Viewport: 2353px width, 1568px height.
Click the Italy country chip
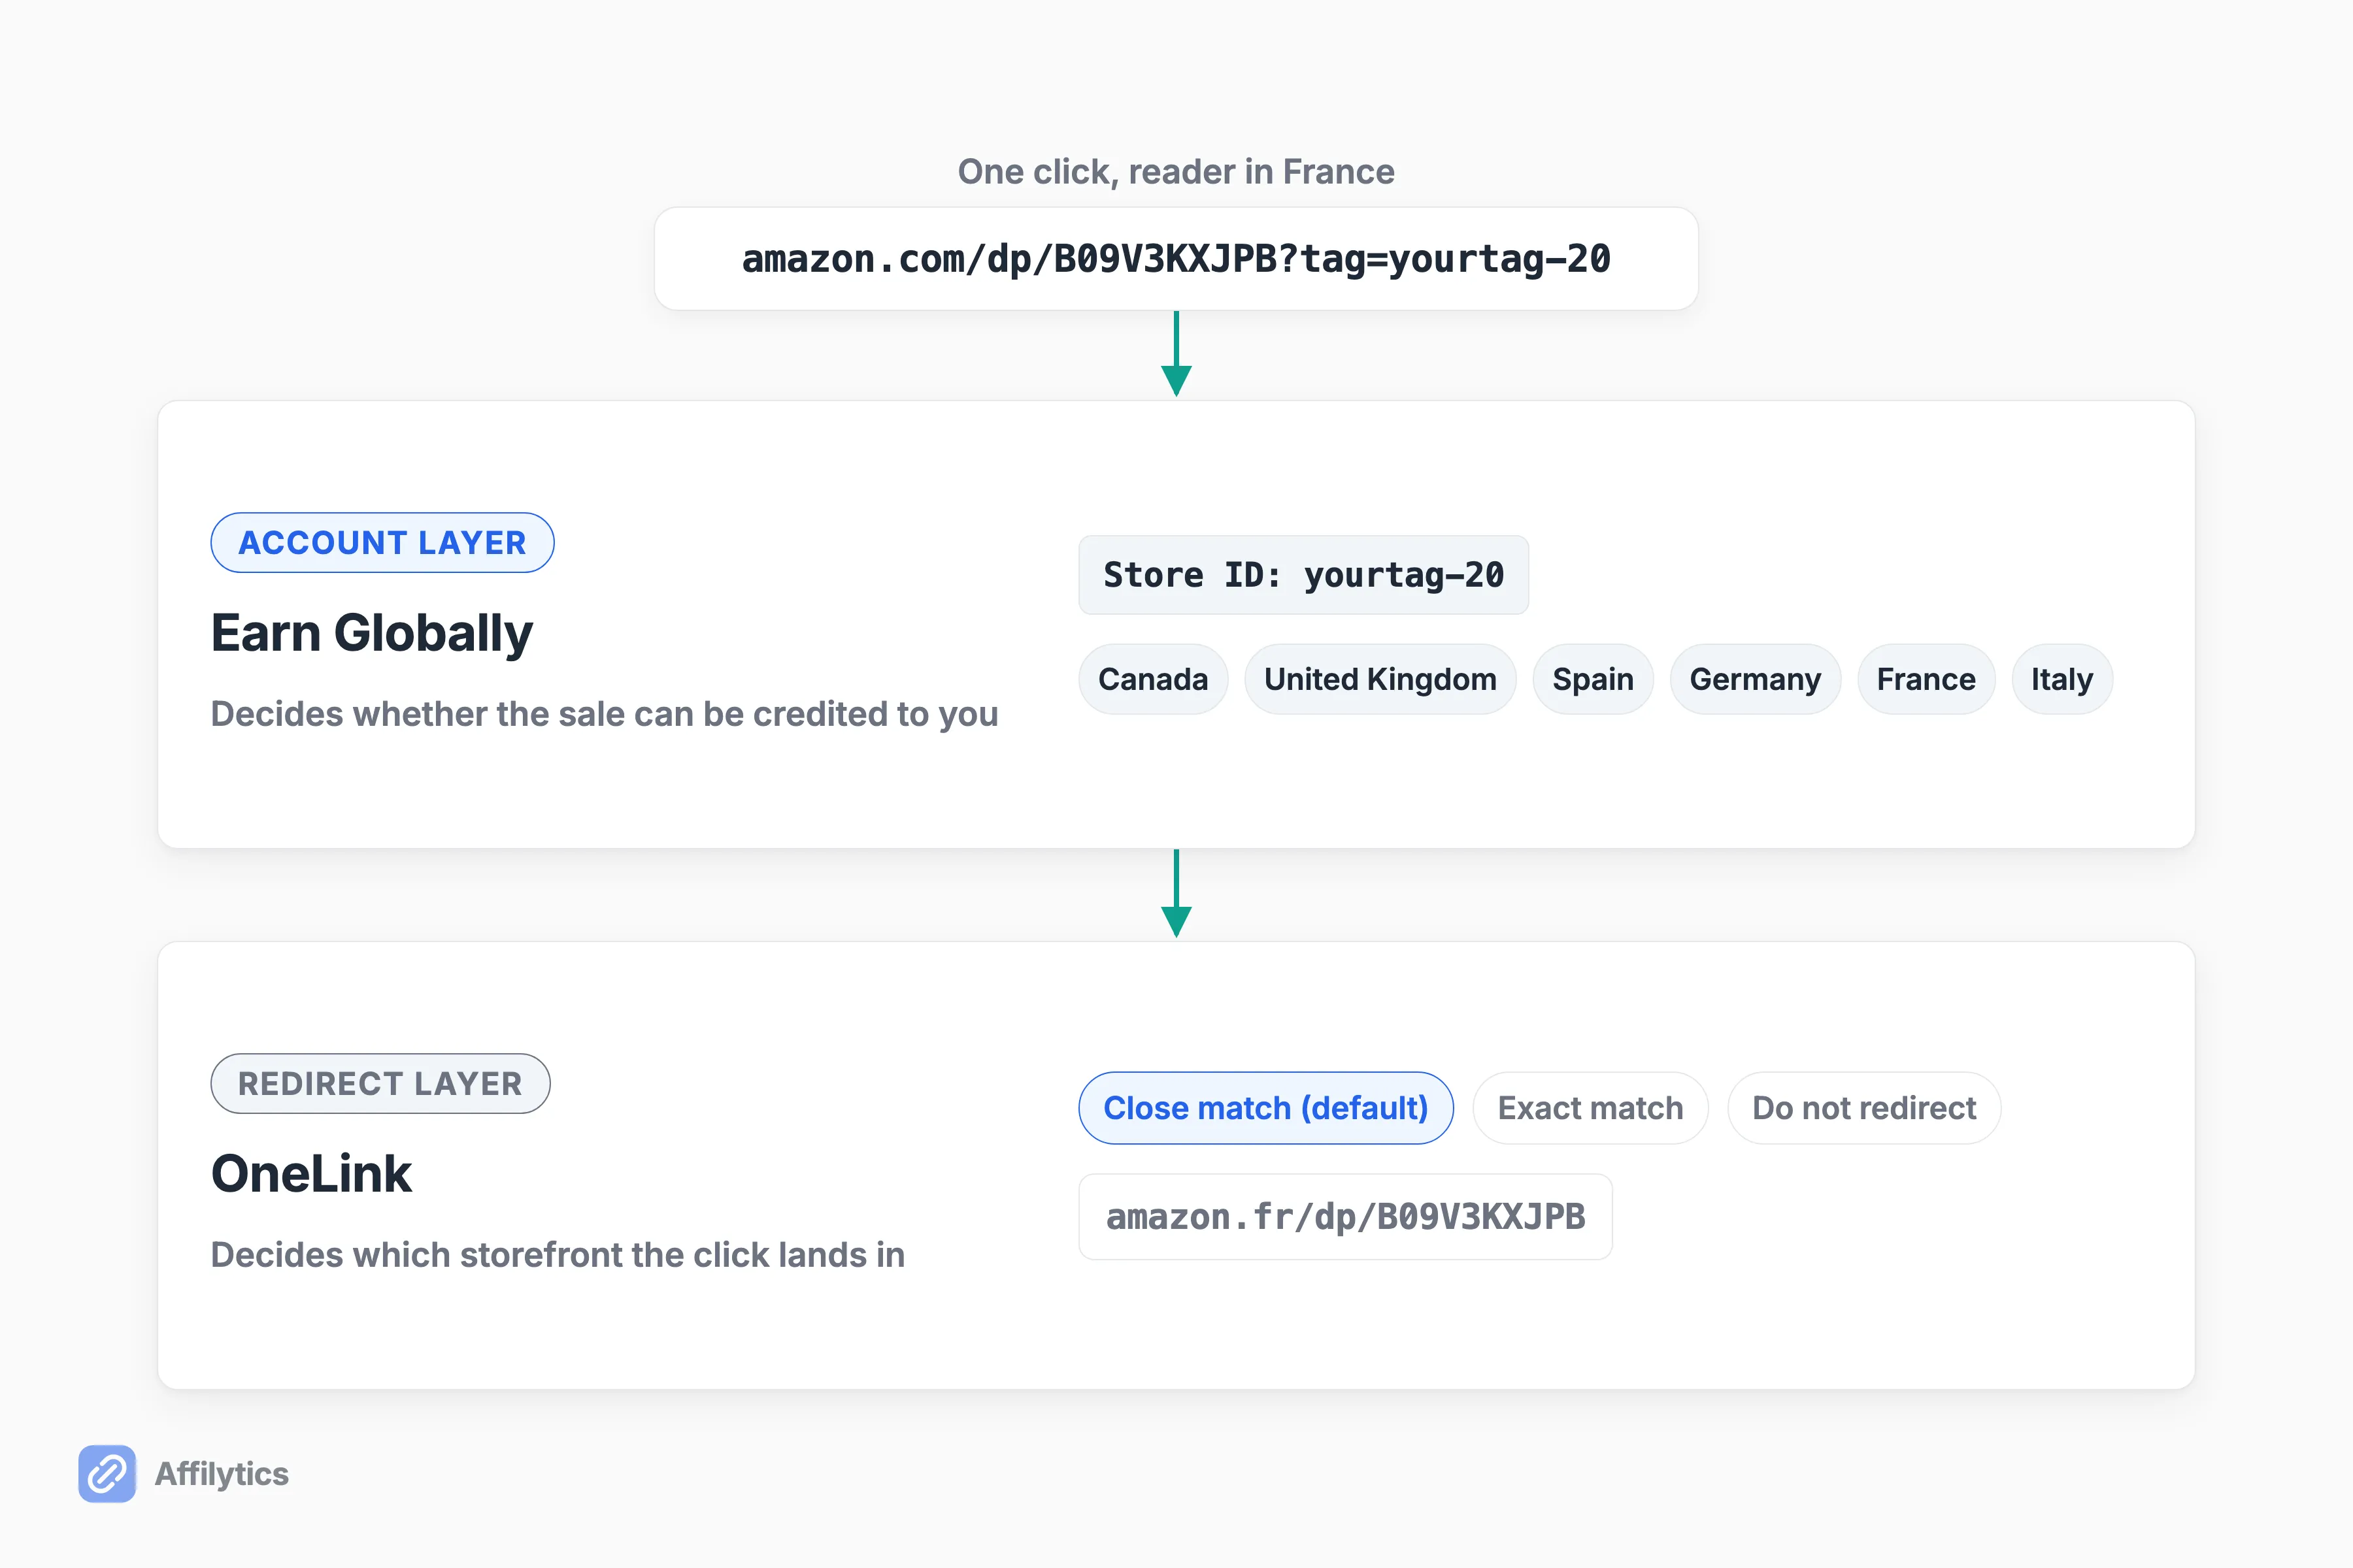(2062, 679)
